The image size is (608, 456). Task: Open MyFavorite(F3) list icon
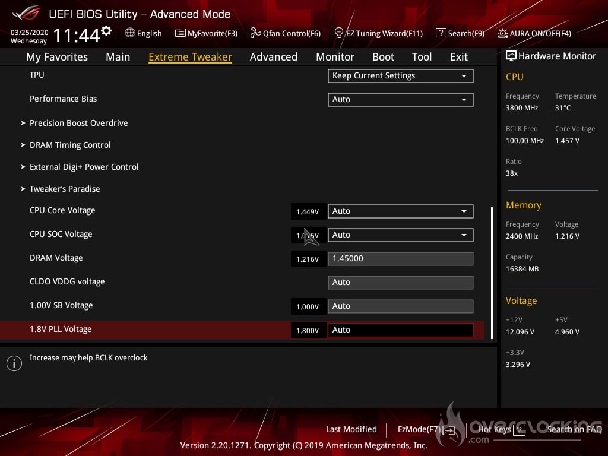click(180, 33)
